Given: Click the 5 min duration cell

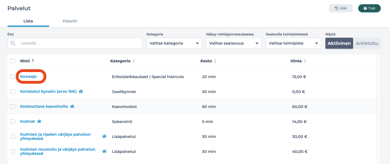Looking at the screenshot, I should pos(207,122).
